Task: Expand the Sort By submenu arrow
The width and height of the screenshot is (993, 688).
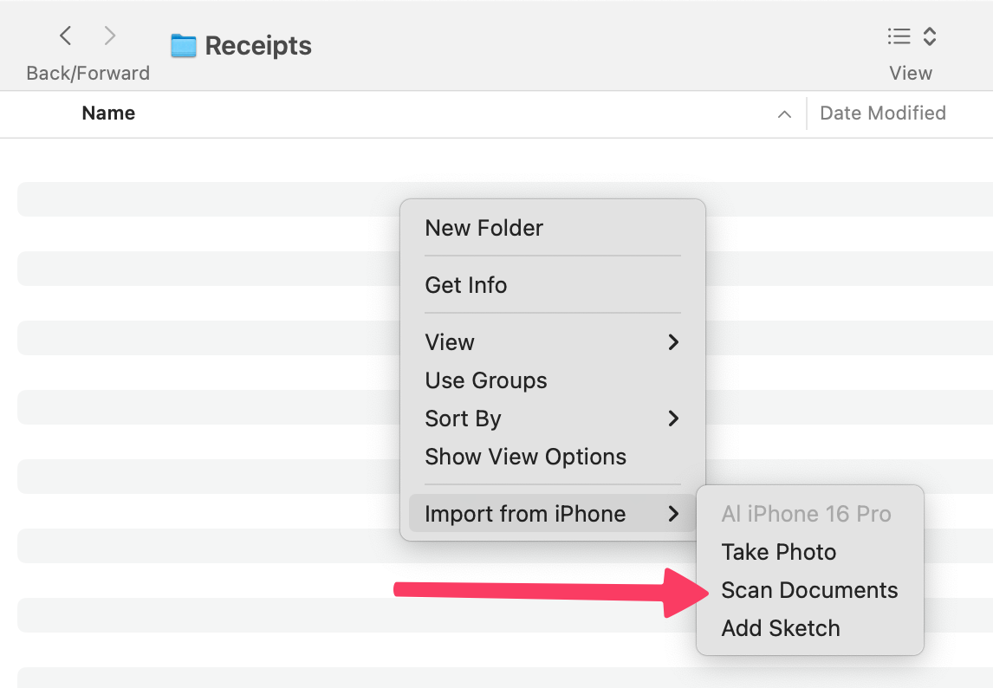Action: pyautogui.click(x=672, y=419)
